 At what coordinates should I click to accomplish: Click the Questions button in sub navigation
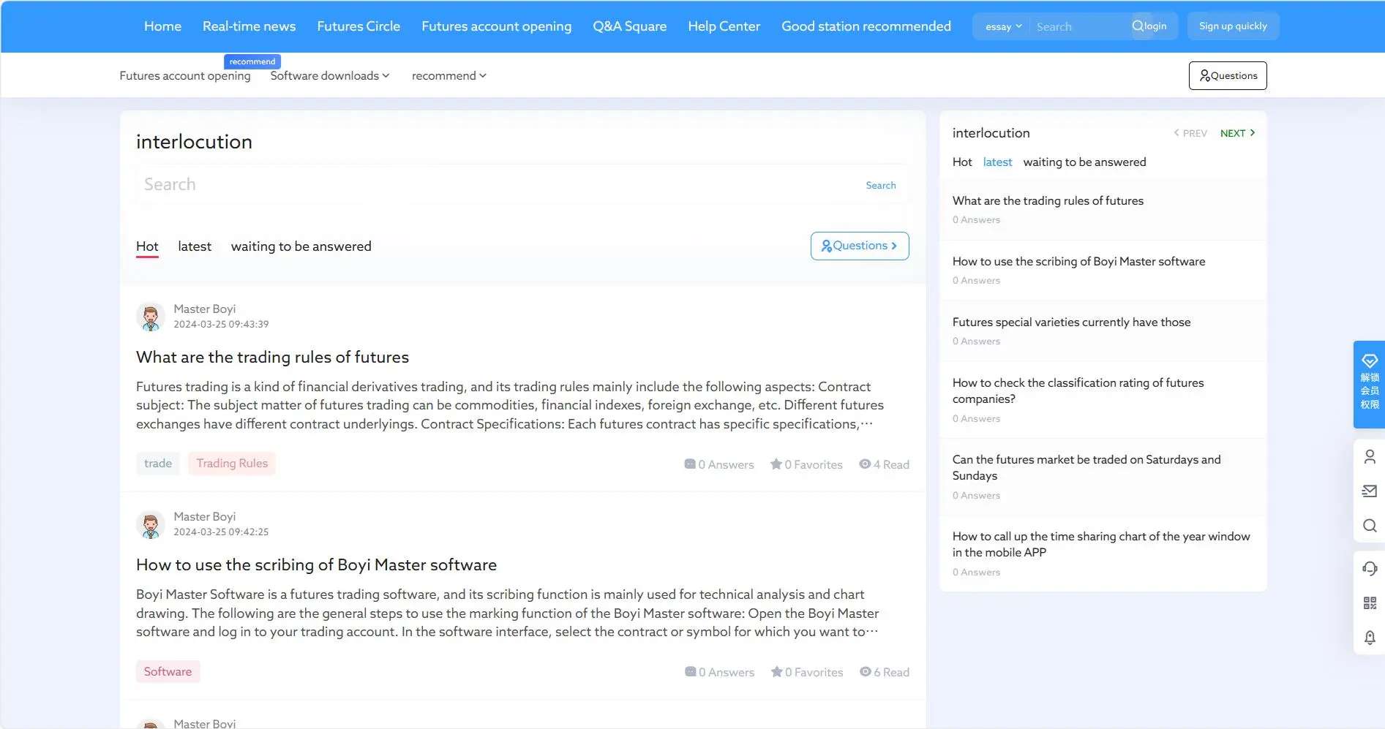point(1228,75)
